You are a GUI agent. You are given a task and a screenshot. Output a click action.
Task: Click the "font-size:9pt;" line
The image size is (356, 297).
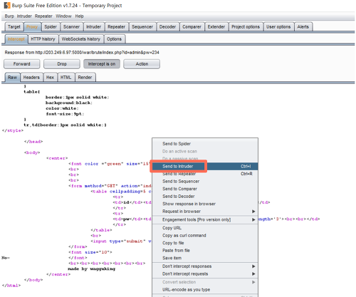(65, 114)
